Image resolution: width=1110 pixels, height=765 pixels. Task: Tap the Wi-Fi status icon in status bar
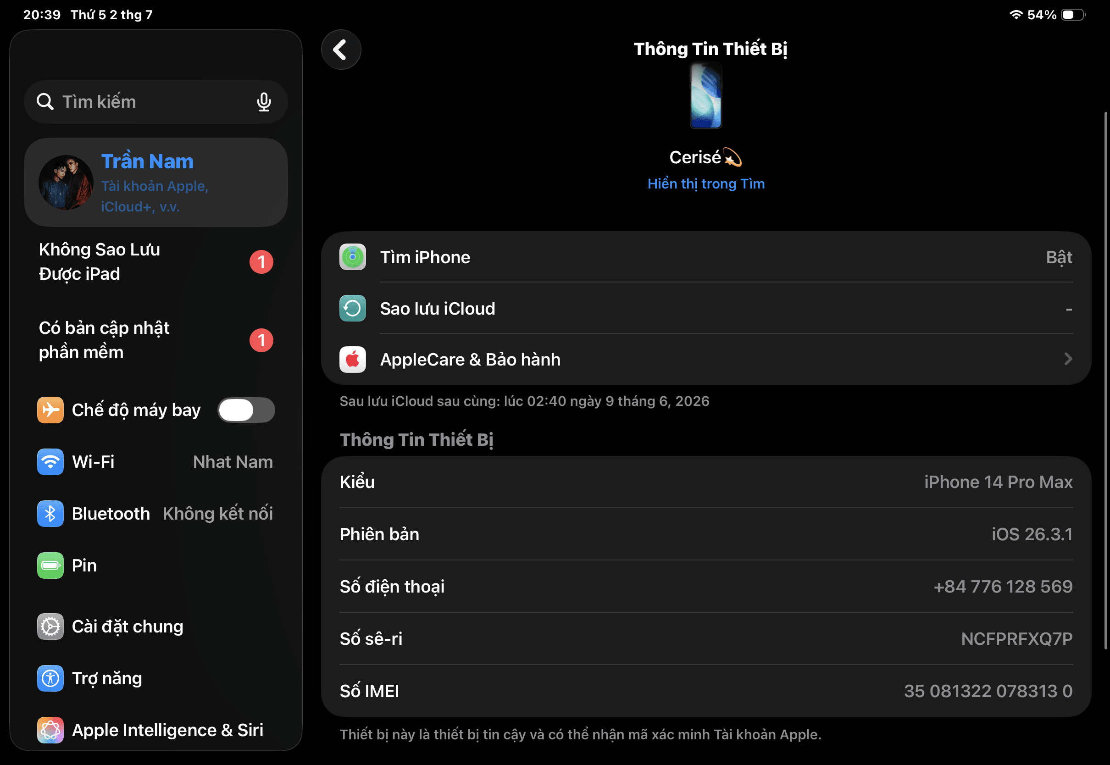pos(1016,14)
